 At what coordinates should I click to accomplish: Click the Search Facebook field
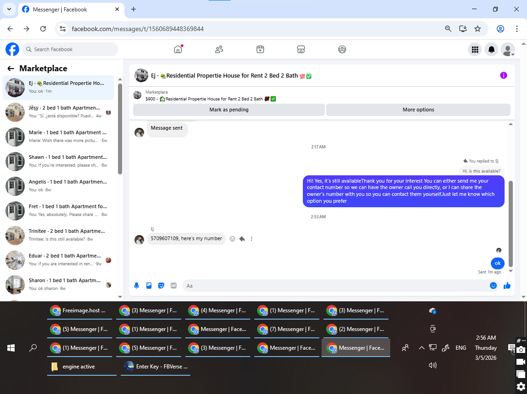[x=70, y=49]
